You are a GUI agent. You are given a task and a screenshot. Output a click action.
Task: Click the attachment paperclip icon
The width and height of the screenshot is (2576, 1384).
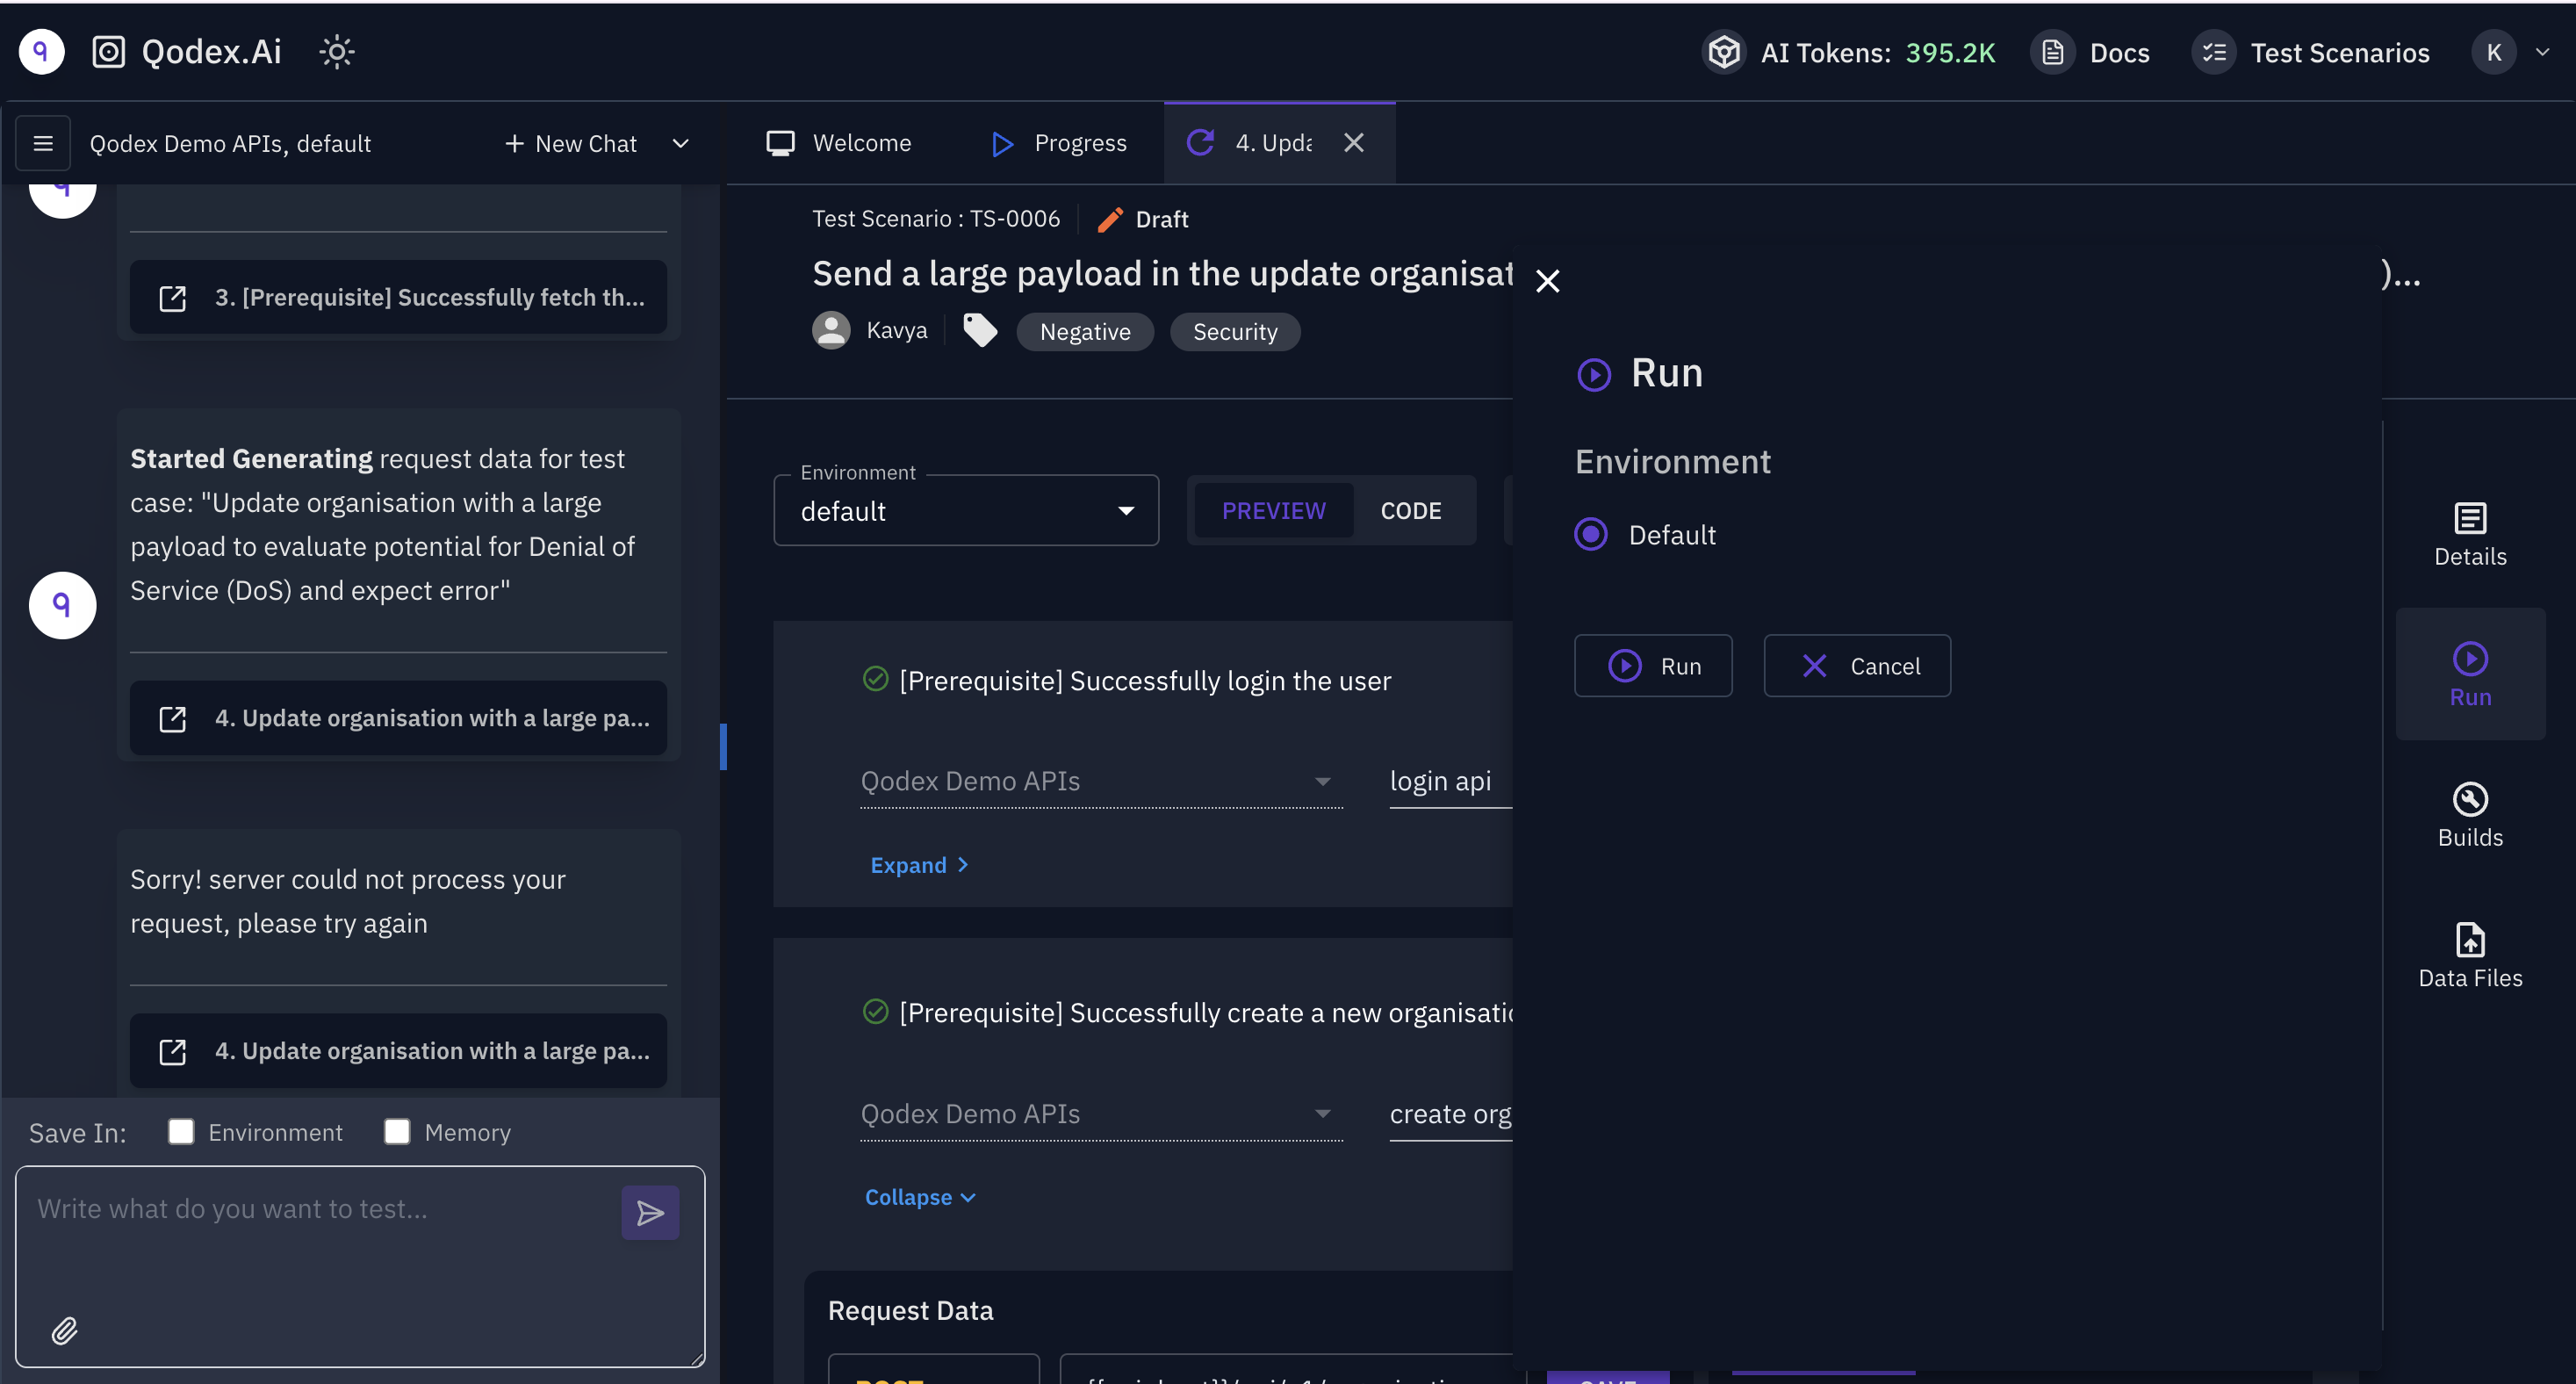(65, 1331)
